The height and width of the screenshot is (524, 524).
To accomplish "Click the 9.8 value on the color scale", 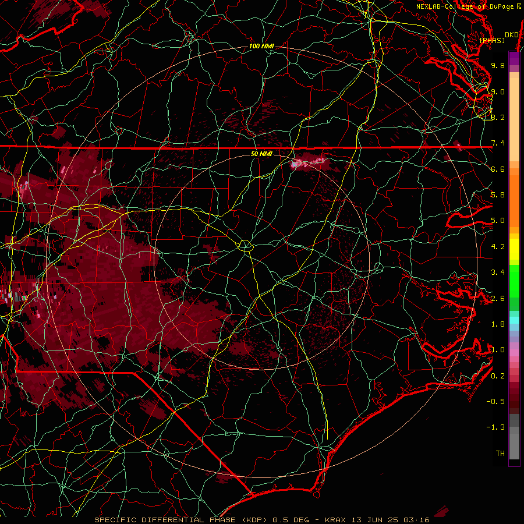I will [x=498, y=65].
